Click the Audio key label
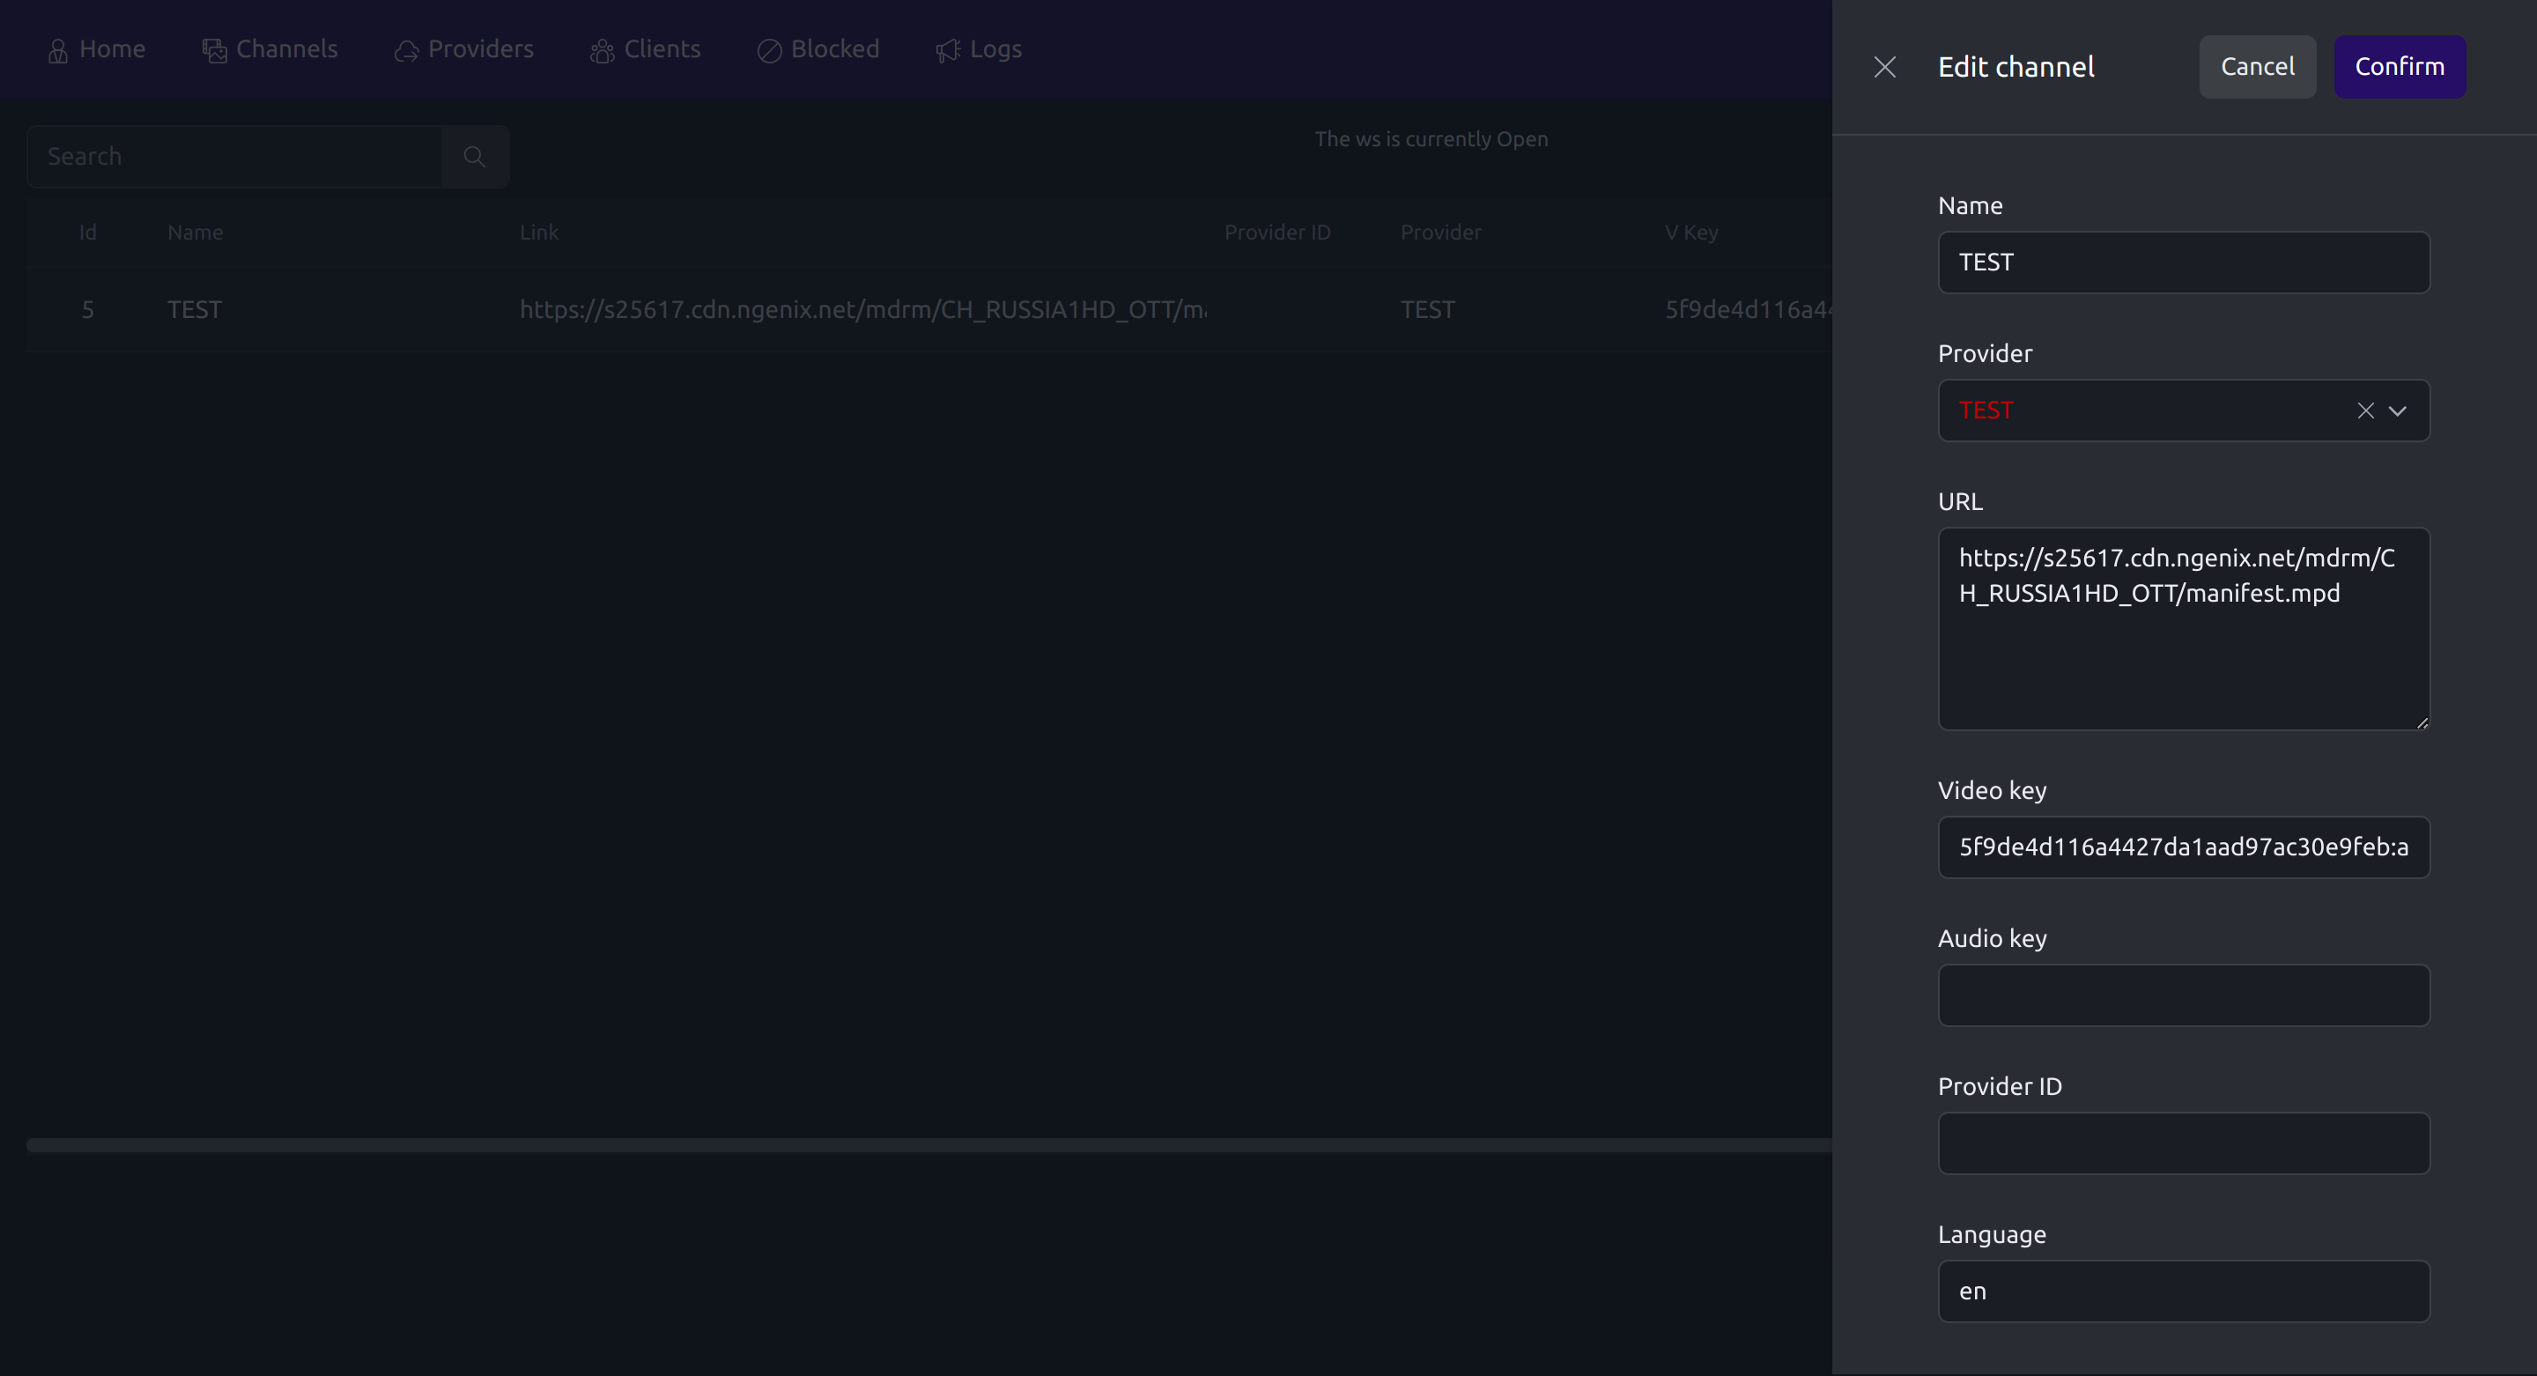Image resolution: width=2537 pixels, height=1376 pixels. click(1992, 939)
